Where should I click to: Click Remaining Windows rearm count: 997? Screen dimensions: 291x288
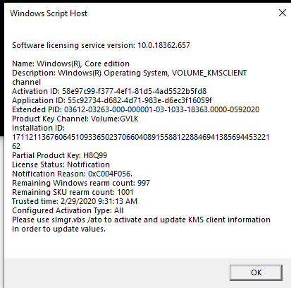tap(81, 183)
